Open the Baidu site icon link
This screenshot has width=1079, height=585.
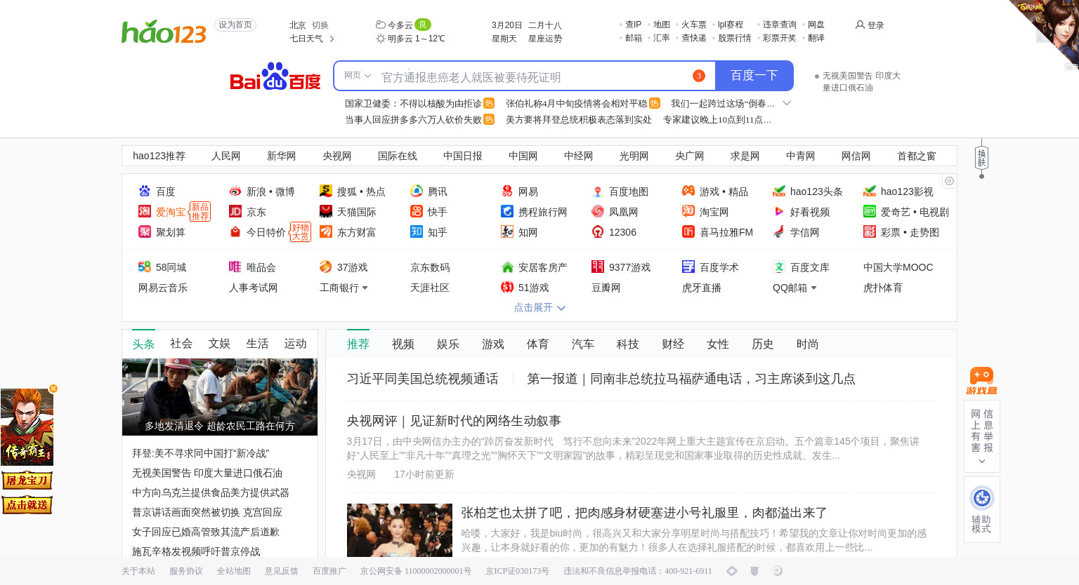point(144,191)
